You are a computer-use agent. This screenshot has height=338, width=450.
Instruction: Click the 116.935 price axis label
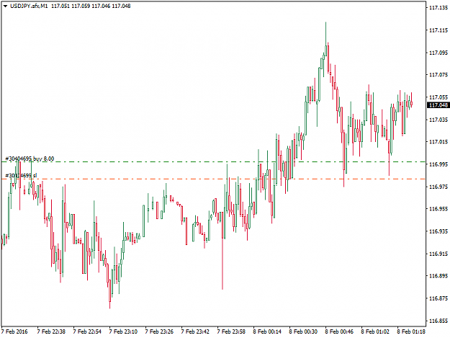(x=438, y=231)
